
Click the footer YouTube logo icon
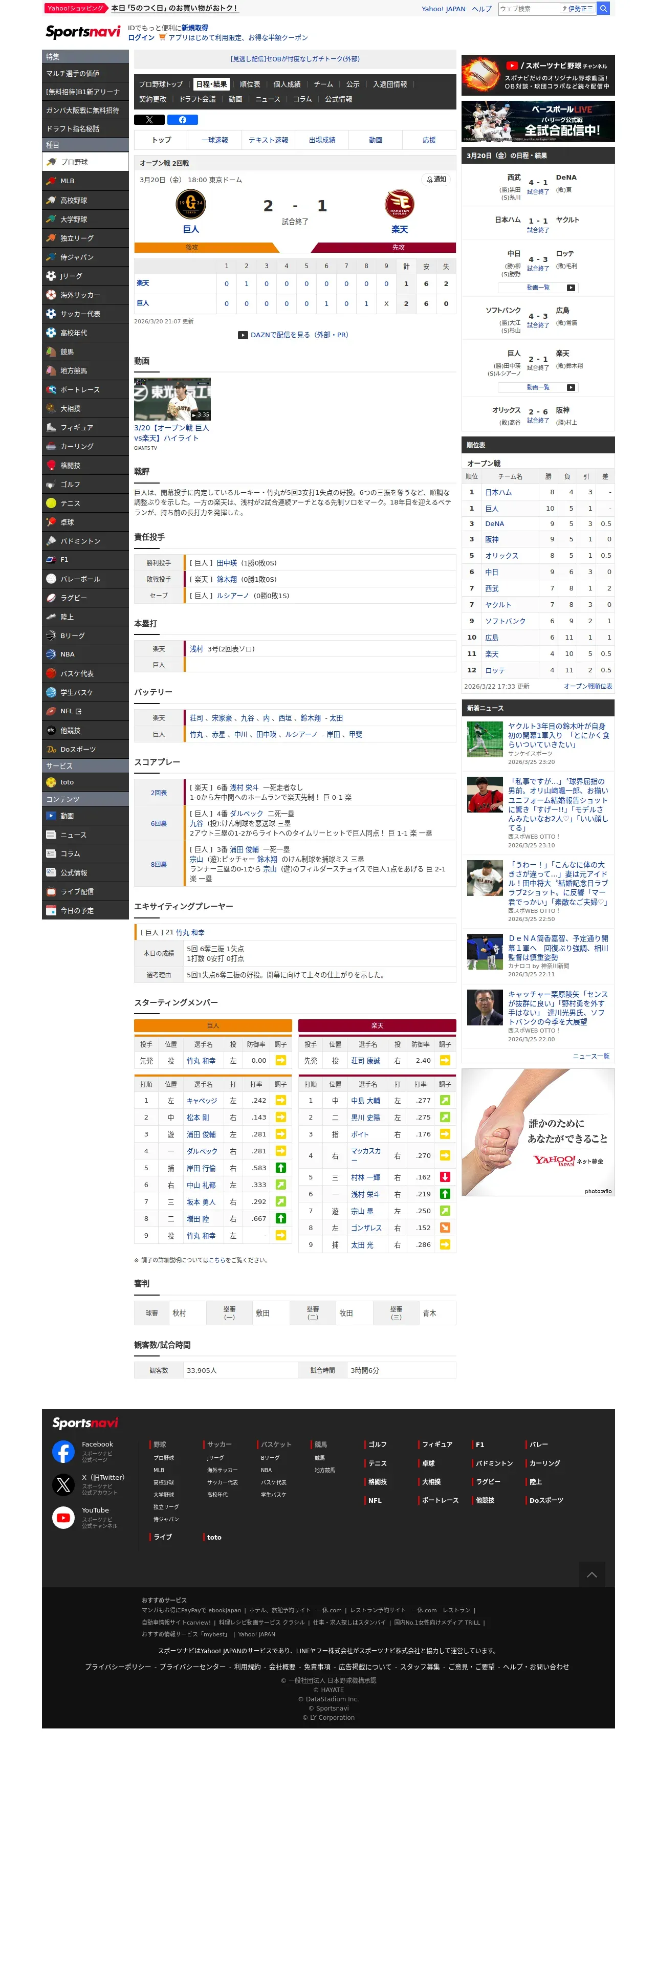pyautogui.click(x=63, y=1517)
